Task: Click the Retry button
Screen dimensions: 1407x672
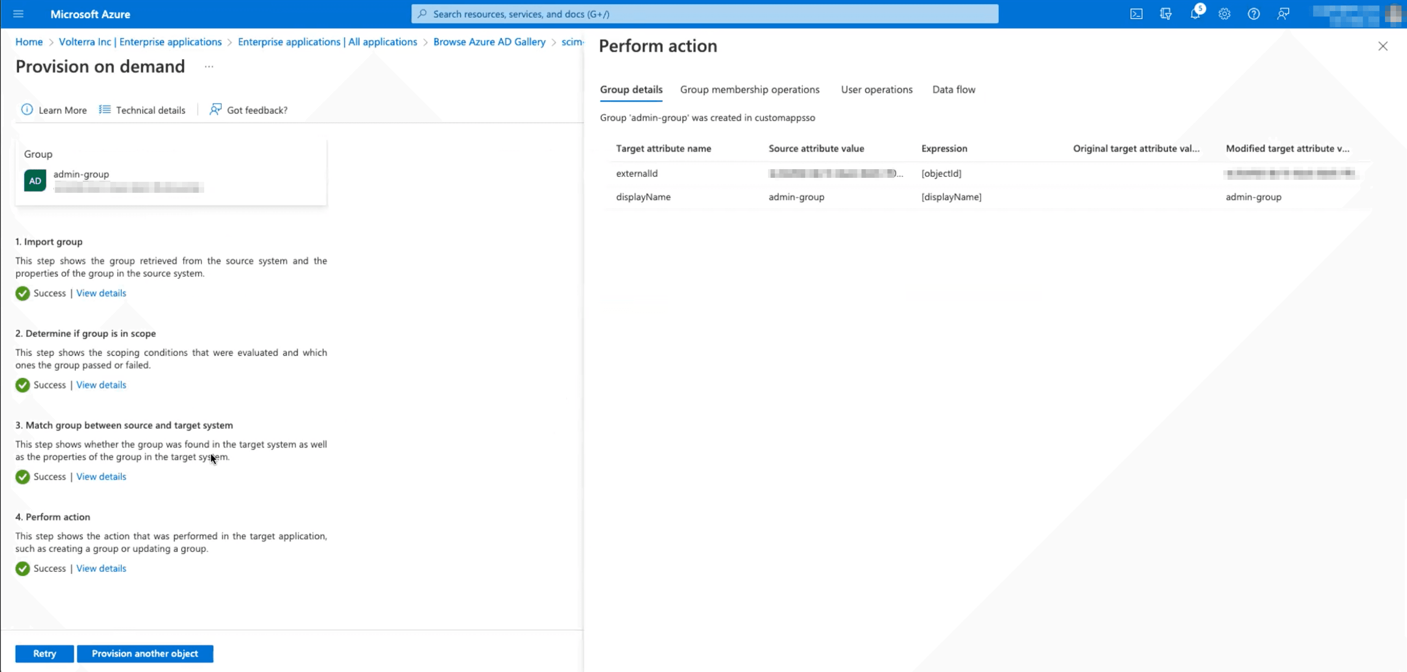Action: click(44, 654)
